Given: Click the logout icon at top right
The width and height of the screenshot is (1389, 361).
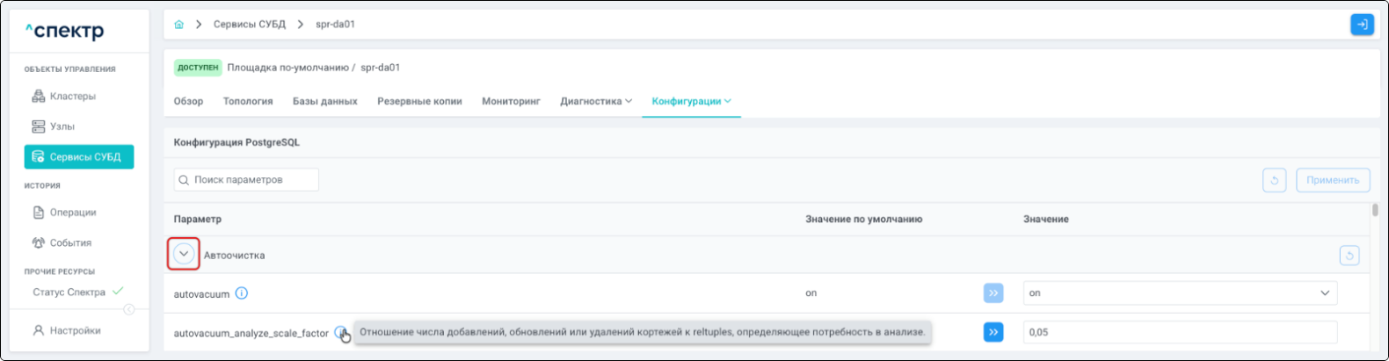Looking at the screenshot, I should tap(1362, 25).
